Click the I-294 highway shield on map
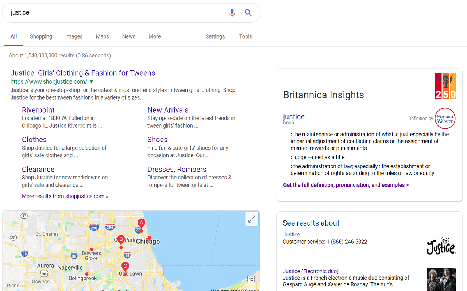The height and width of the screenshot is (291, 467). pyautogui.click(x=110, y=227)
